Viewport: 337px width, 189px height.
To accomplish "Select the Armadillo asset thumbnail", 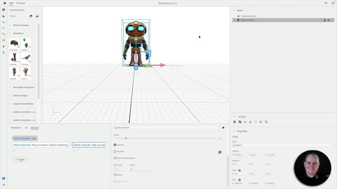I will coord(14,44).
